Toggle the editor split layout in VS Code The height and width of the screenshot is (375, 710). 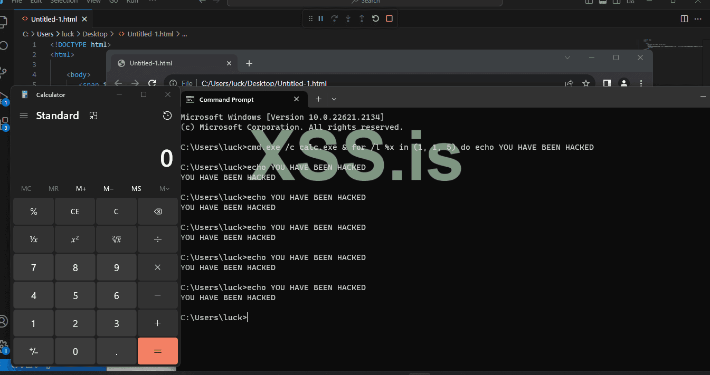[683, 18]
